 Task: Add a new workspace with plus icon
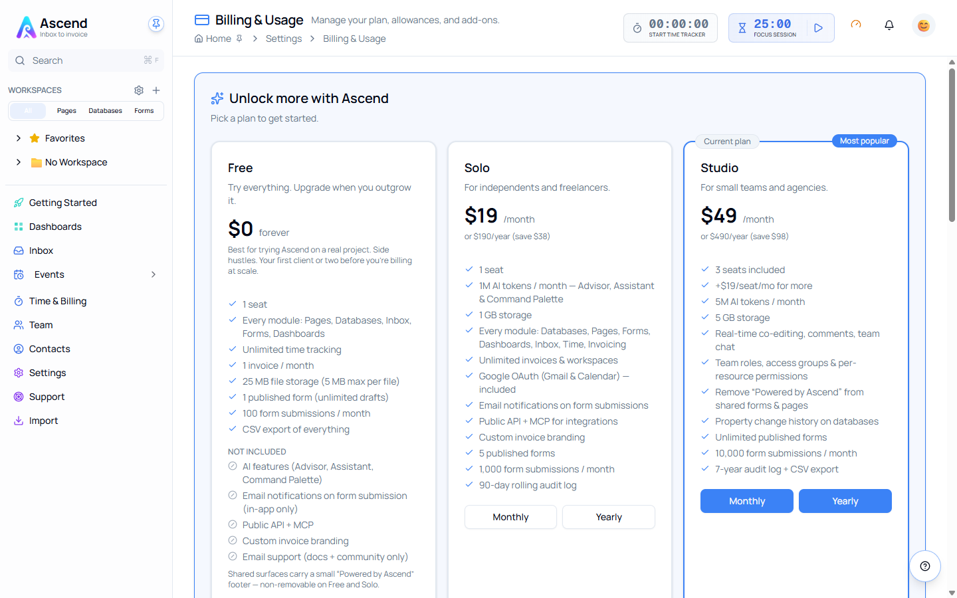(x=156, y=90)
